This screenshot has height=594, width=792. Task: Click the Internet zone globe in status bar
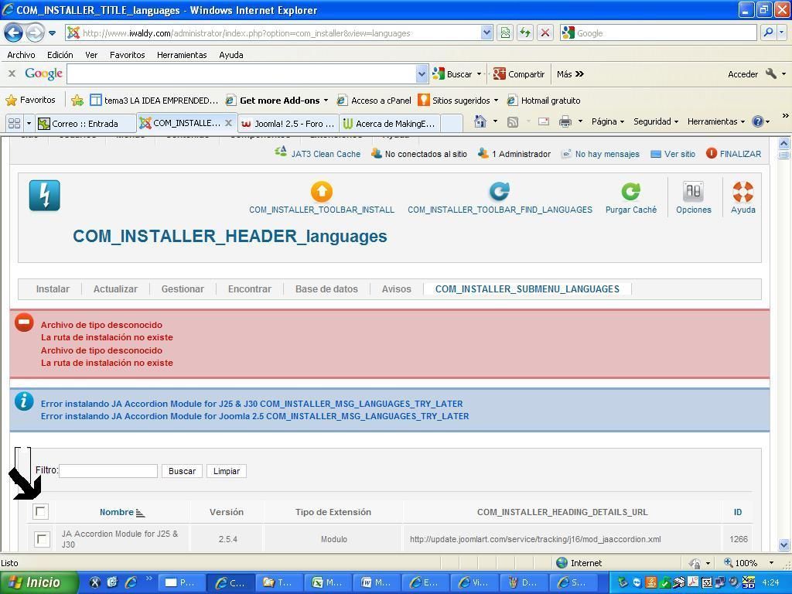[x=562, y=563]
